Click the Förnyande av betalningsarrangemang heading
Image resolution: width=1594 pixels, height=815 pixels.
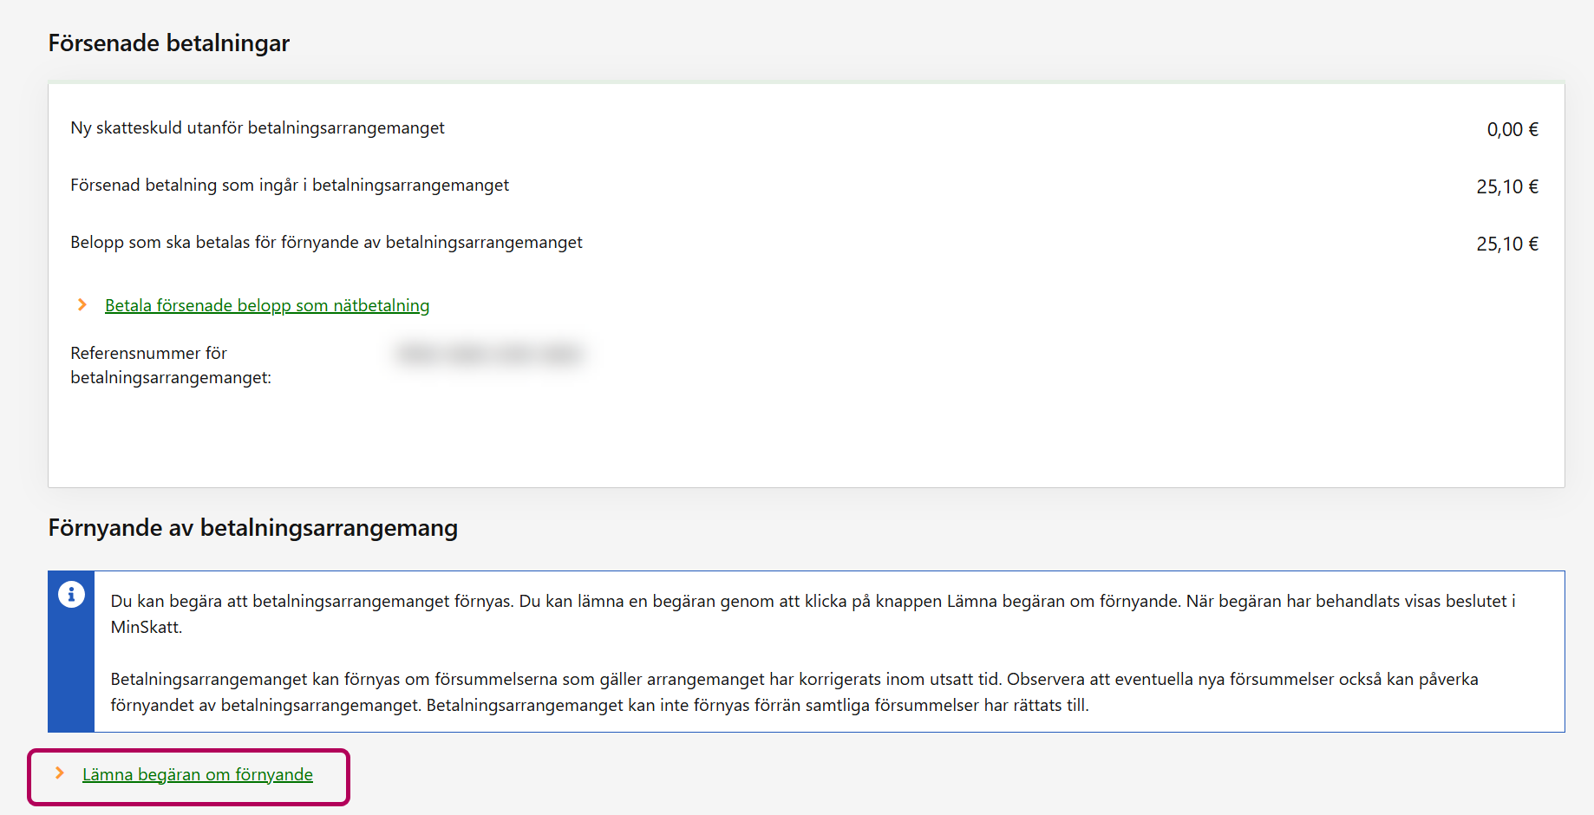click(x=252, y=528)
